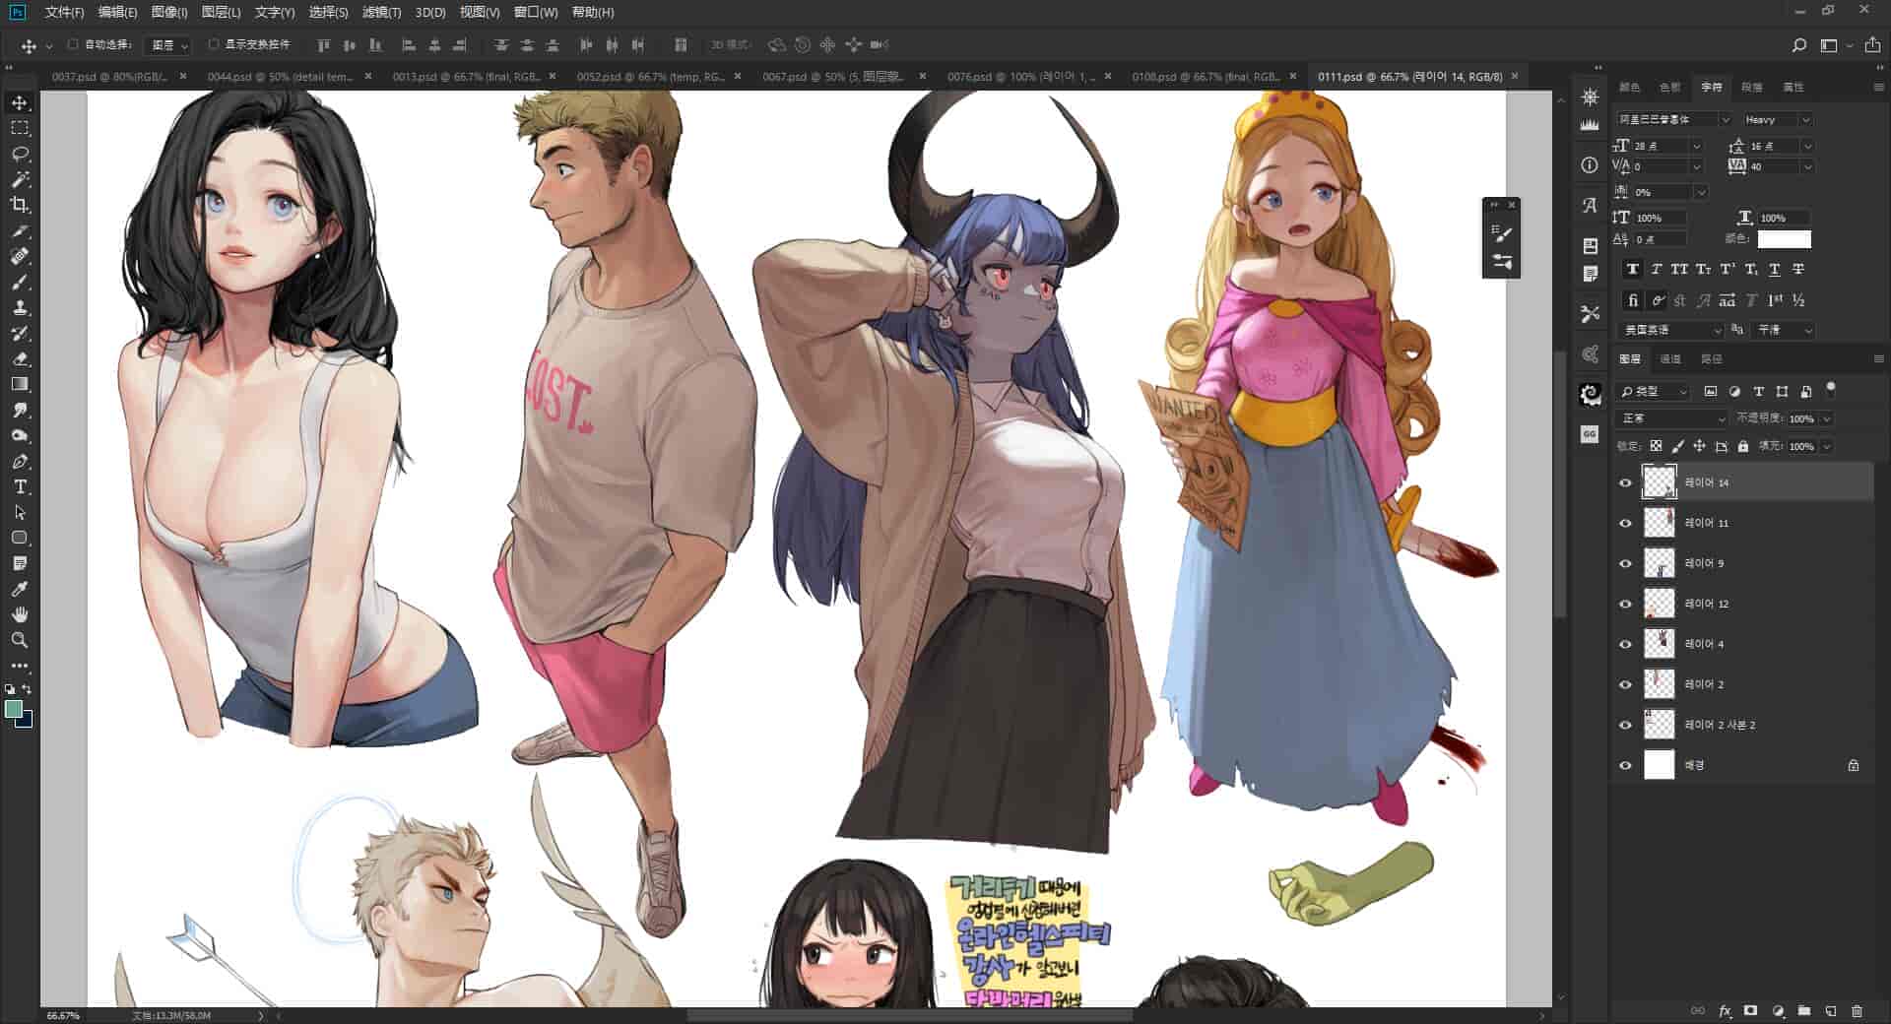1891x1024 pixels.
Task: Select the Hand tool
Action: pyautogui.click(x=20, y=614)
